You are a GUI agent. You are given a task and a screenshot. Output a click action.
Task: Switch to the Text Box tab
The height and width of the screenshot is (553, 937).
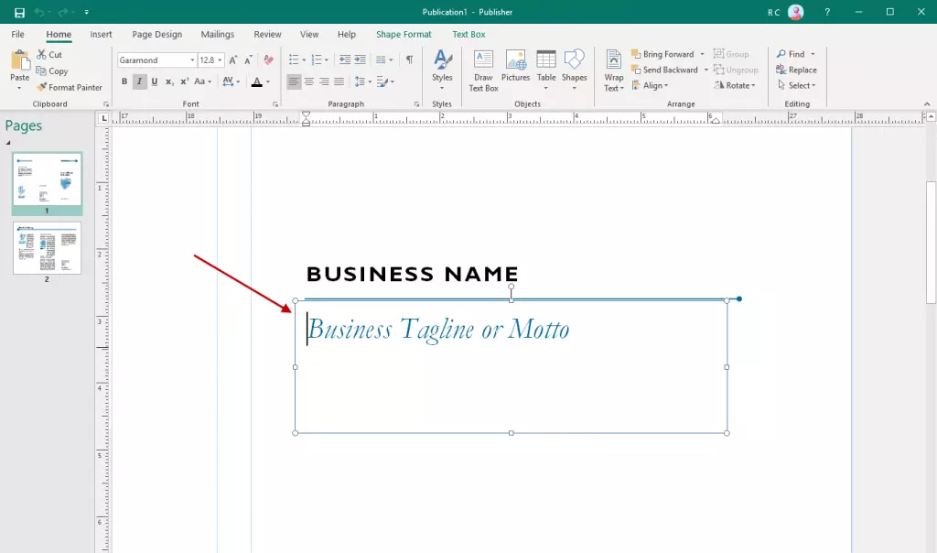coord(468,34)
